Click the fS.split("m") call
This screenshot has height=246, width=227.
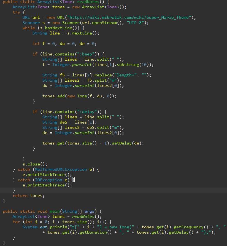point(103,80)
